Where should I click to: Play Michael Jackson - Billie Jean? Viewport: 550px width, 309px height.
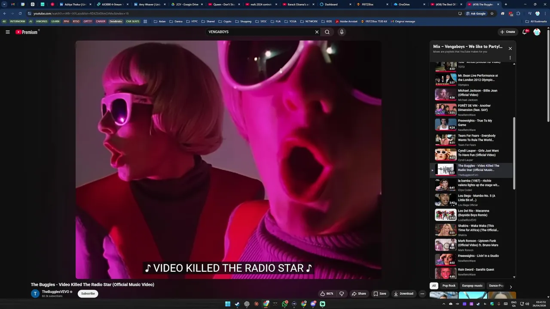point(471,95)
